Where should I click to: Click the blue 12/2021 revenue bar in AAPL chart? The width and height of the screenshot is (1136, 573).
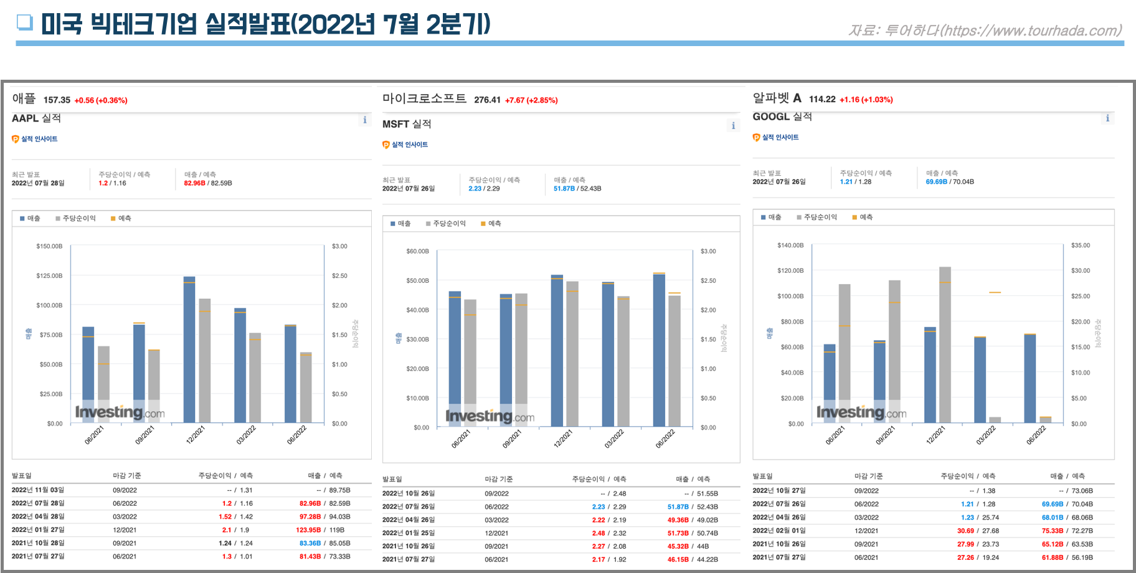[x=189, y=350]
